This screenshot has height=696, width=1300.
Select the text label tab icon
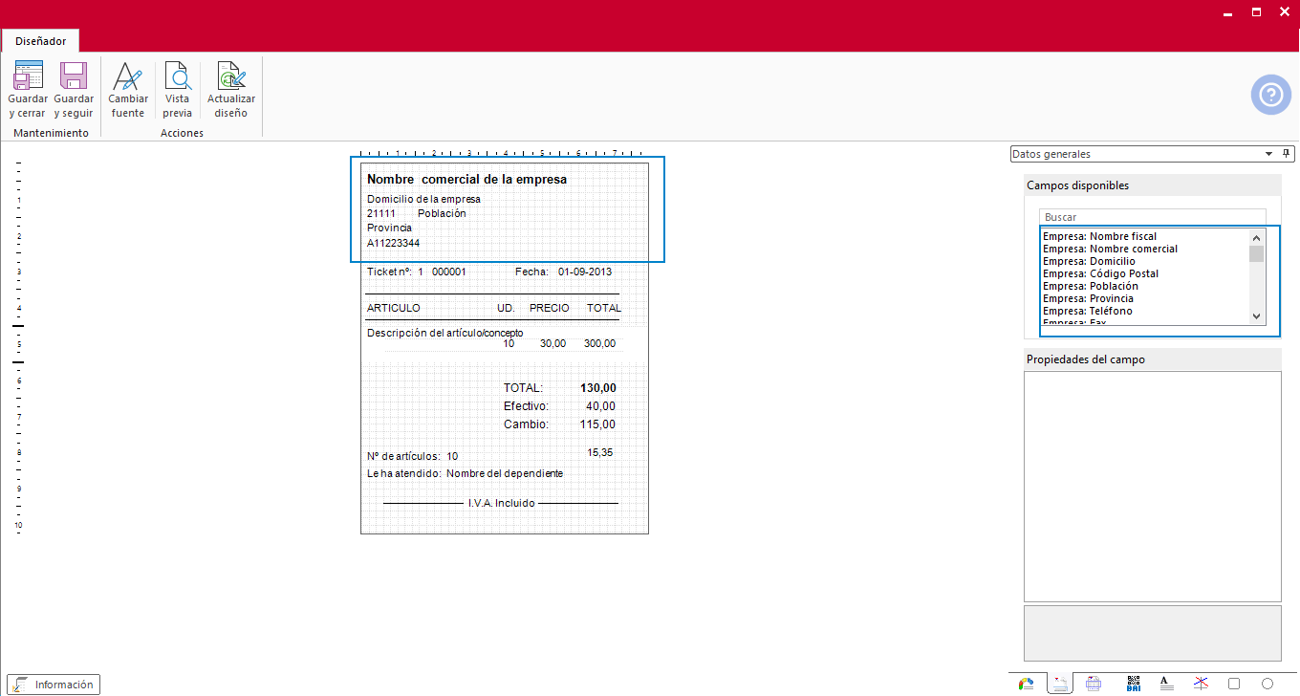pyautogui.click(x=1165, y=684)
